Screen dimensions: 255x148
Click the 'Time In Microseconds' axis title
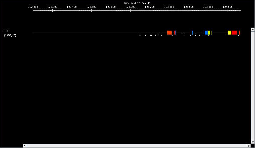tap(137, 3)
